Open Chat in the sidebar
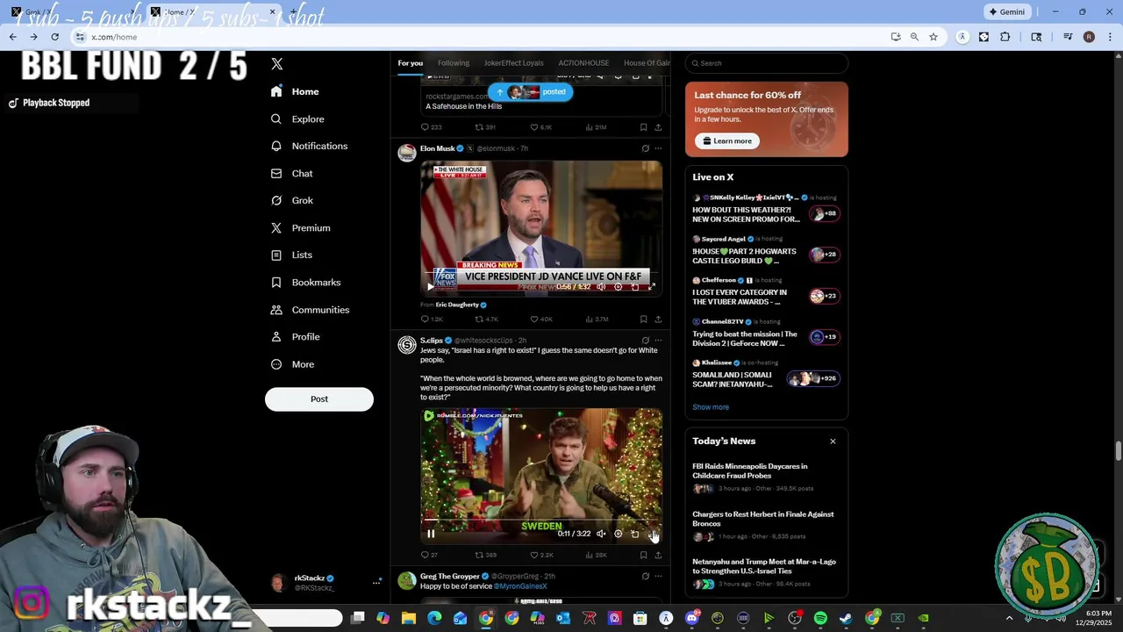This screenshot has height=632, width=1123. pyautogui.click(x=291, y=174)
